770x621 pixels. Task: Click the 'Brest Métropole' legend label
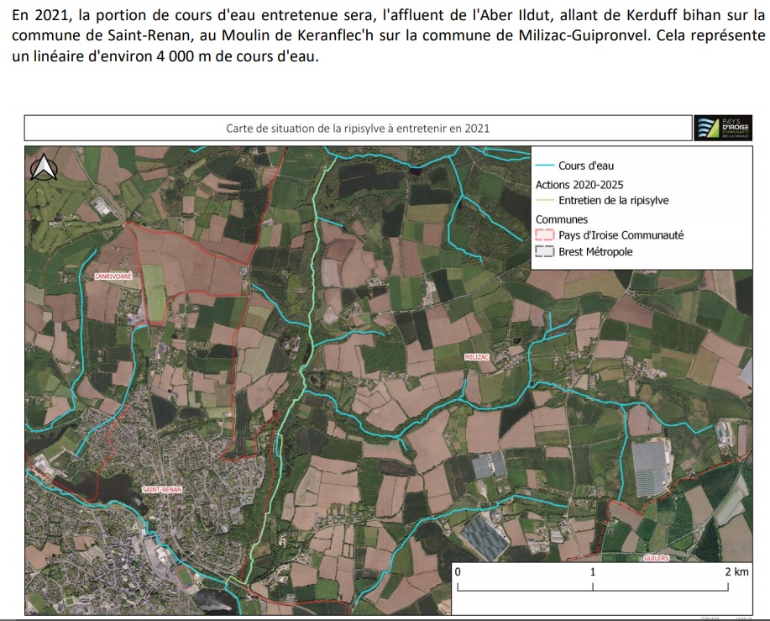pos(595,252)
